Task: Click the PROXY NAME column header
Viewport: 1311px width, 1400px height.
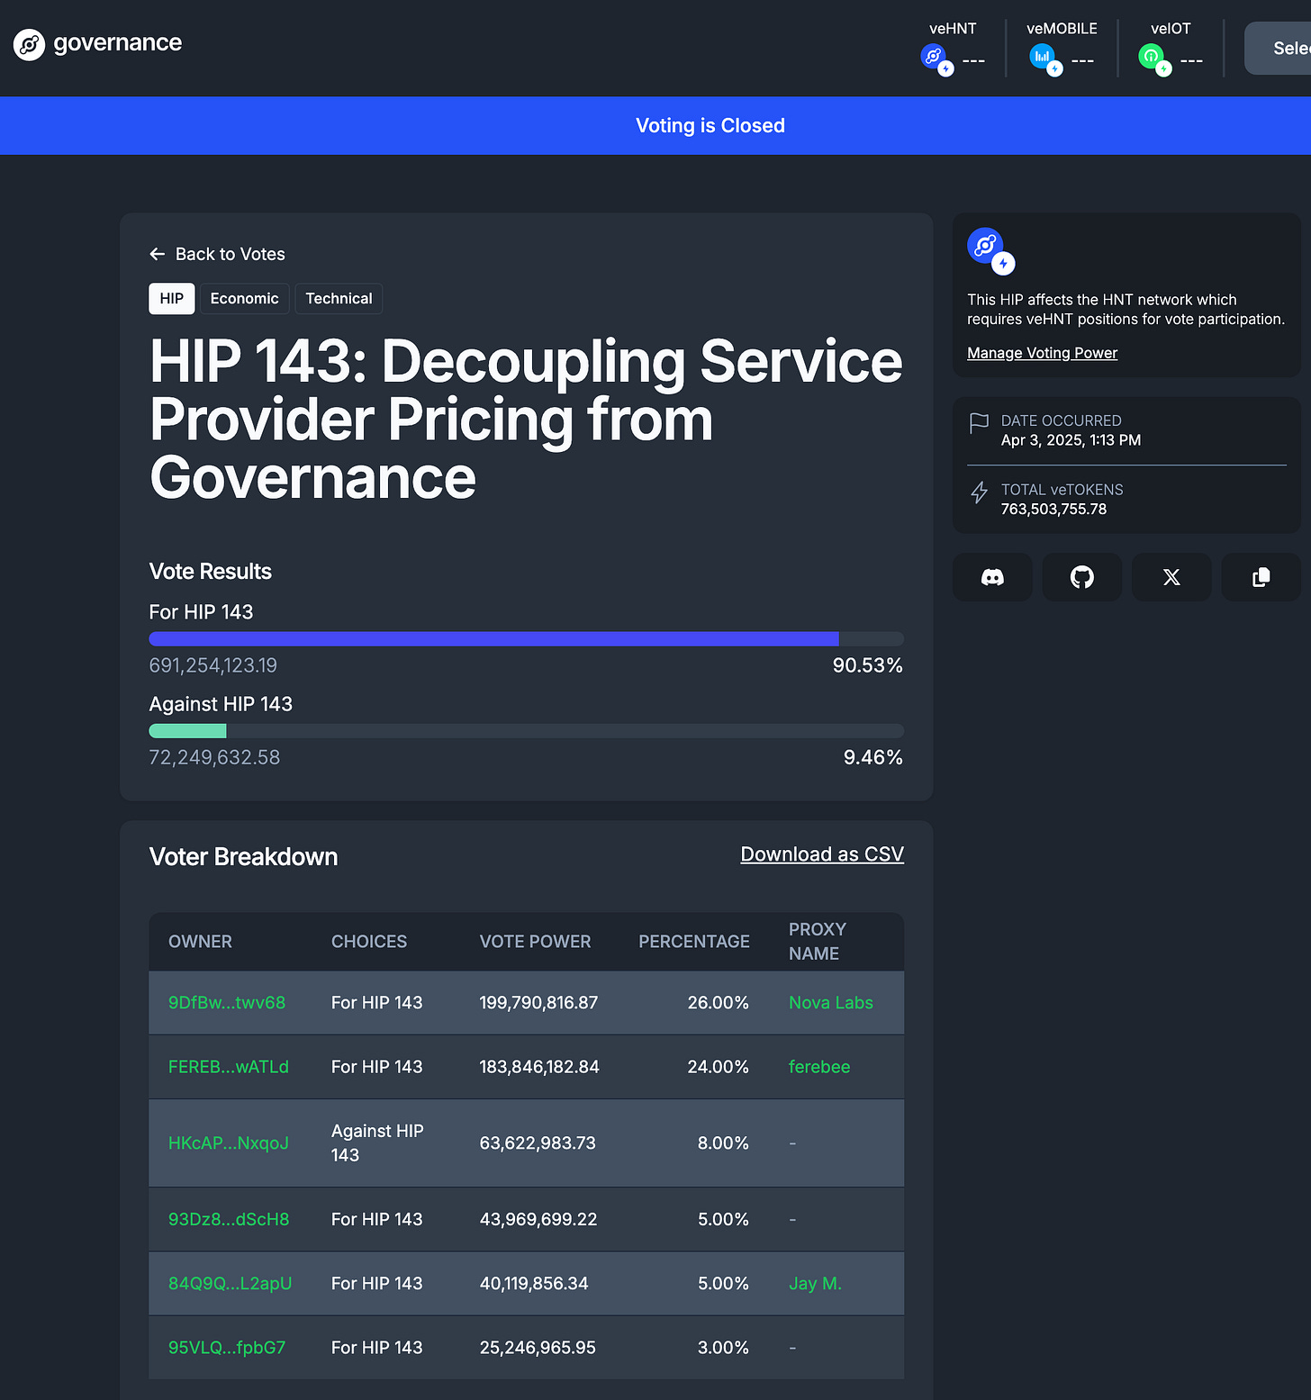Action: coord(818,942)
